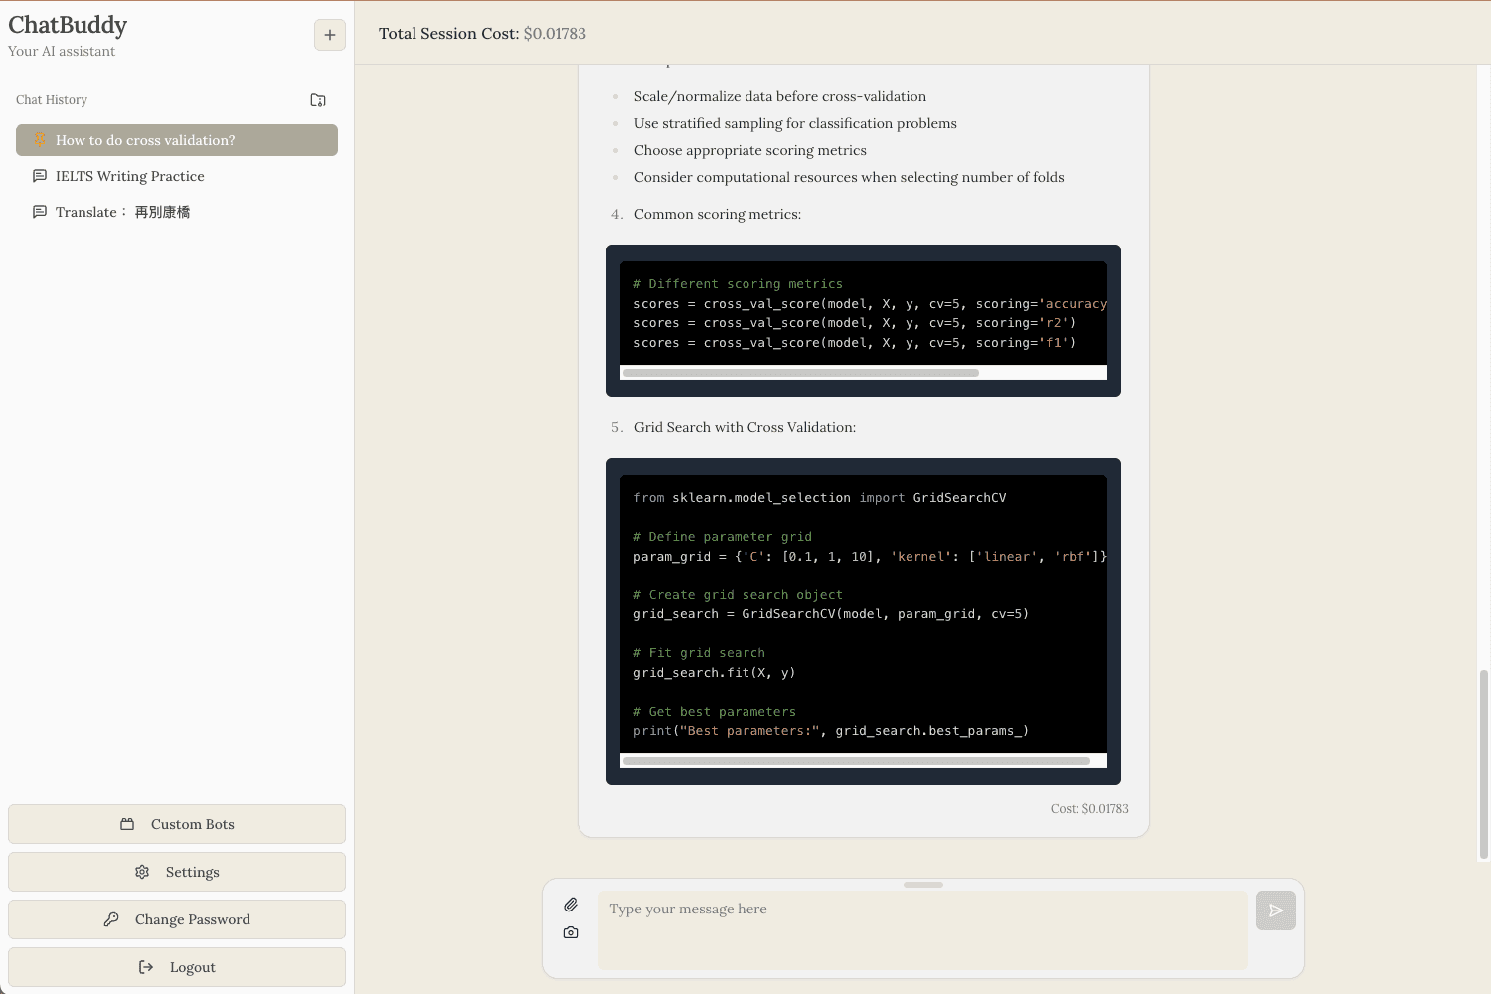Open Custom Bots

coord(177,824)
